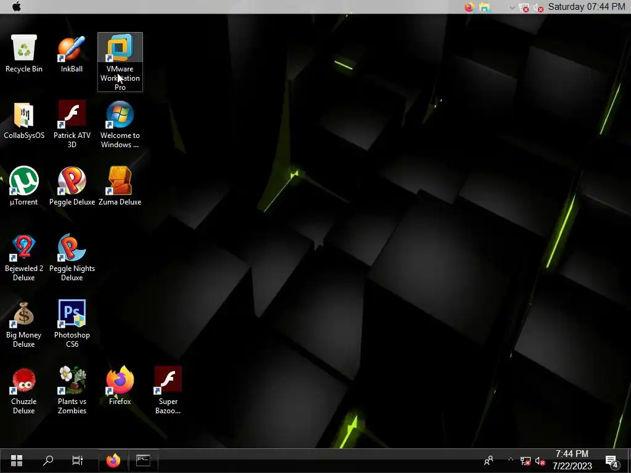Launch Peggle Nights Deluxe shortcut
Image resolution: width=631 pixels, height=473 pixels.
click(71, 257)
